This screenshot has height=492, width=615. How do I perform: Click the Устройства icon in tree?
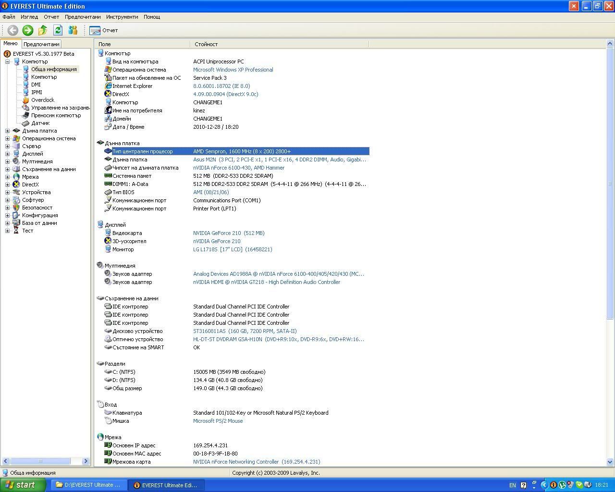pyautogui.click(x=16, y=192)
